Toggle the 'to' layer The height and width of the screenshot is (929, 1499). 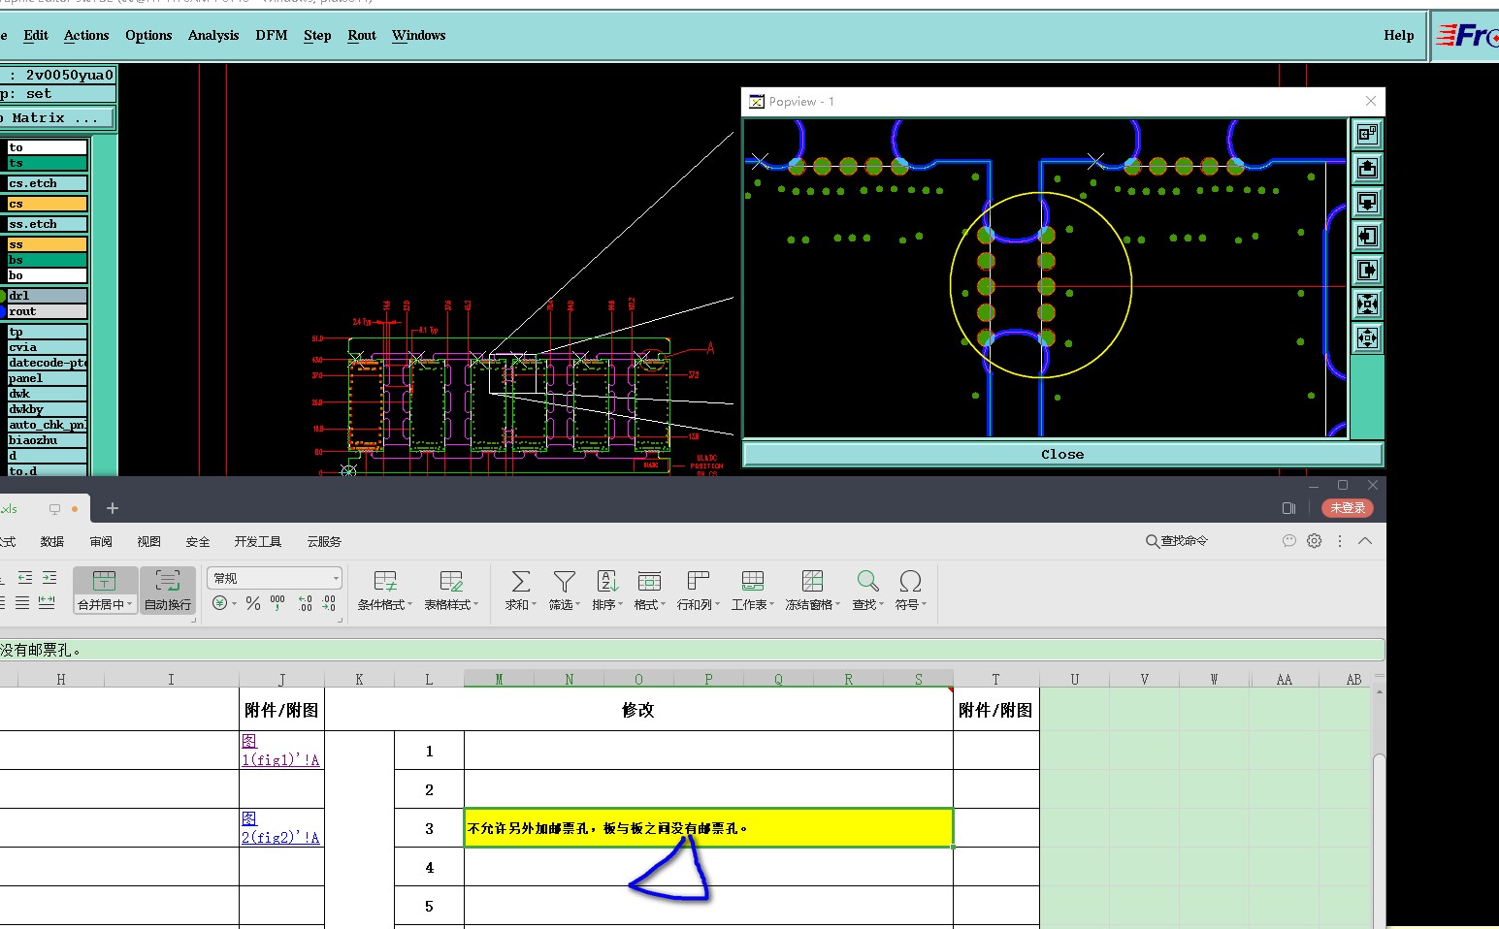(x=47, y=147)
